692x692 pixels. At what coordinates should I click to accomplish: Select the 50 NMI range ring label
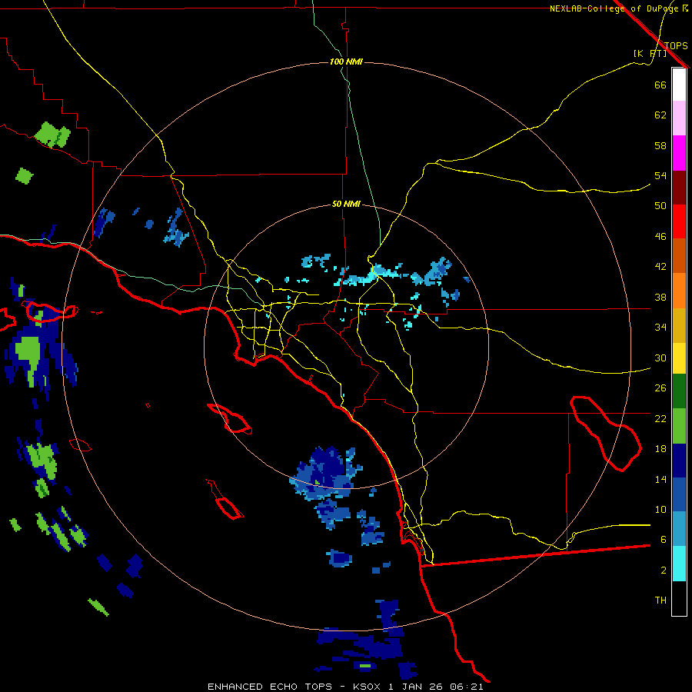coord(346,204)
